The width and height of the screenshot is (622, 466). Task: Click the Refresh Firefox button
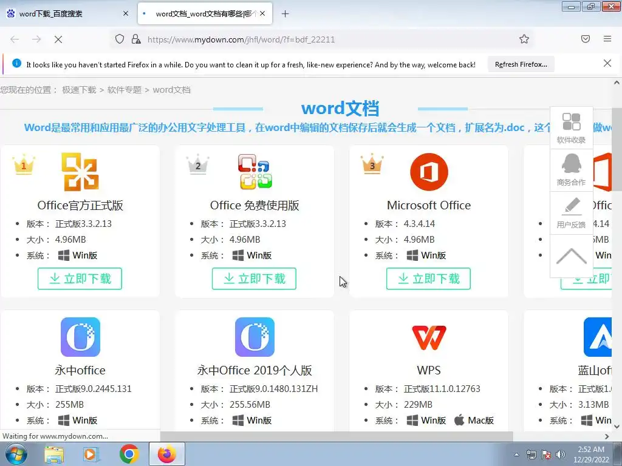pos(521,64)
